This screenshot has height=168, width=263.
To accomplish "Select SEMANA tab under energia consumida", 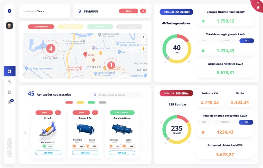I will (225, 122).
